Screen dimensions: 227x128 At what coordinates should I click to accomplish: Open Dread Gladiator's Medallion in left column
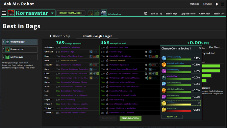click(74, 108)
